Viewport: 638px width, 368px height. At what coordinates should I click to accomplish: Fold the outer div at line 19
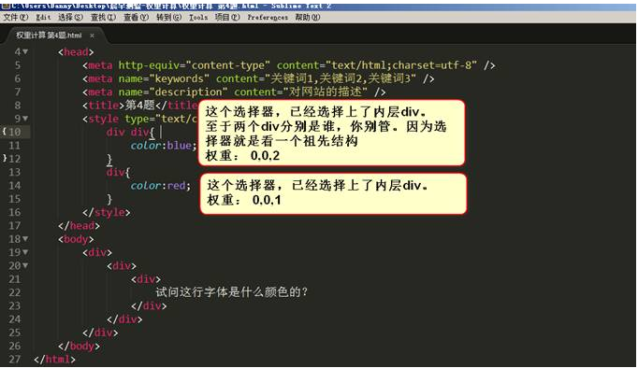coord(25,252)
